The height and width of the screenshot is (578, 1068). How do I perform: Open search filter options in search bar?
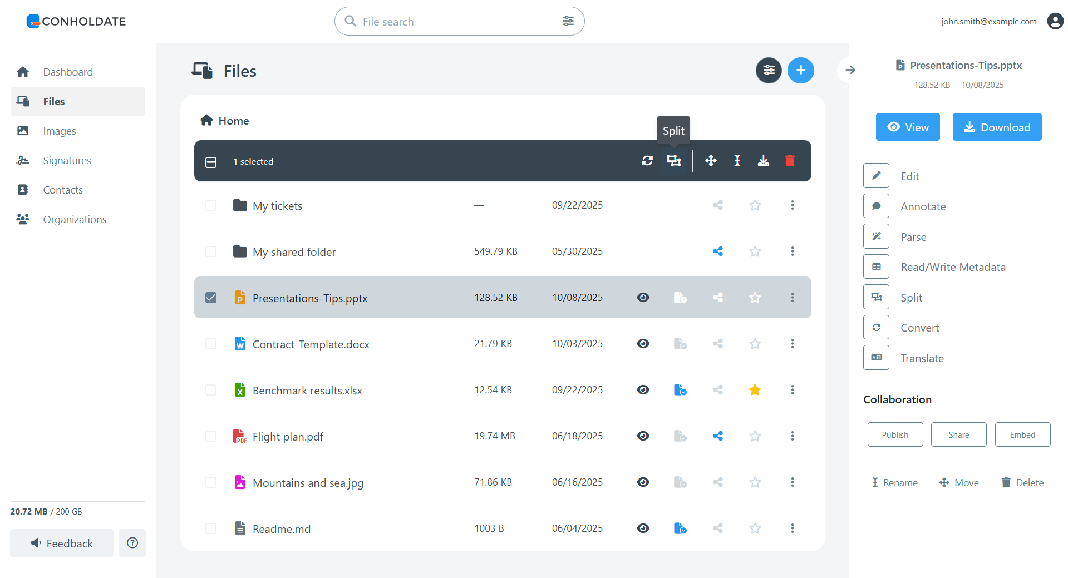[568, 21]
